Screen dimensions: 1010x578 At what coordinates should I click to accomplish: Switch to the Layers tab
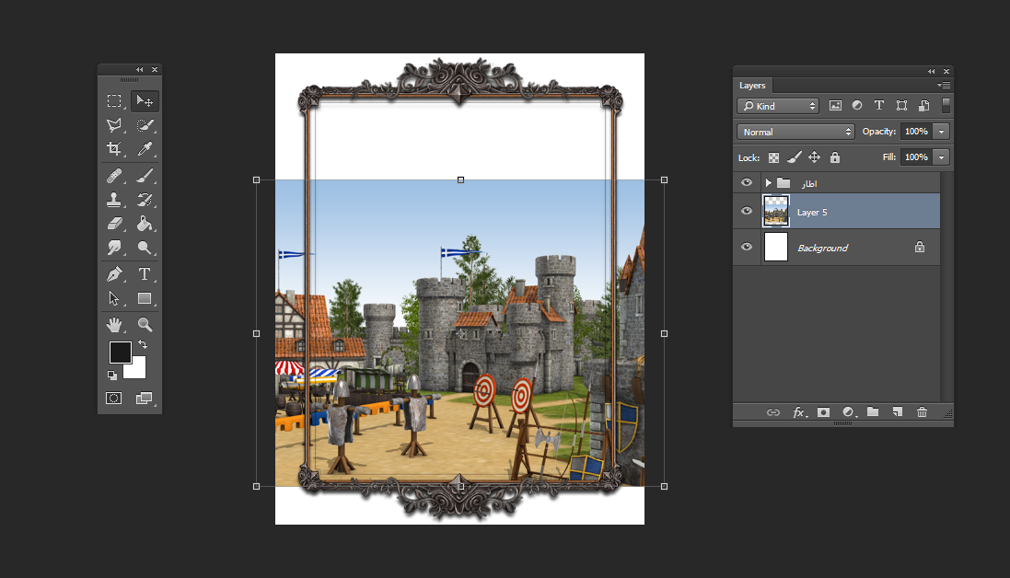[752, 86]
